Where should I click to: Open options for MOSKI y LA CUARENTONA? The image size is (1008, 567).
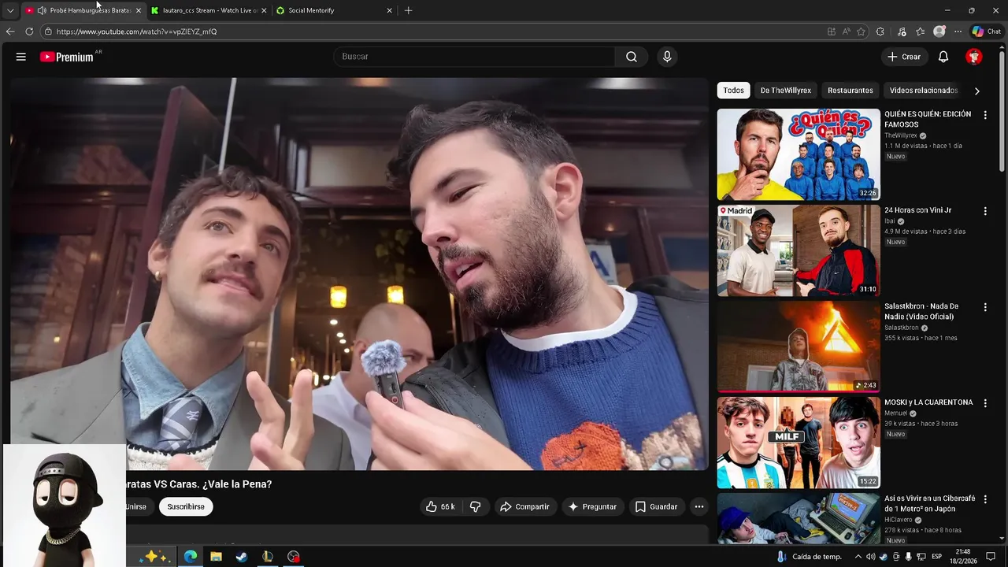click(984, 403)
